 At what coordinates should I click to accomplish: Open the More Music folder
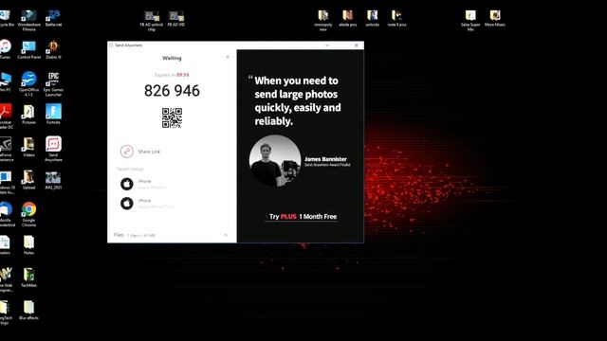click(x=495, y=18)
